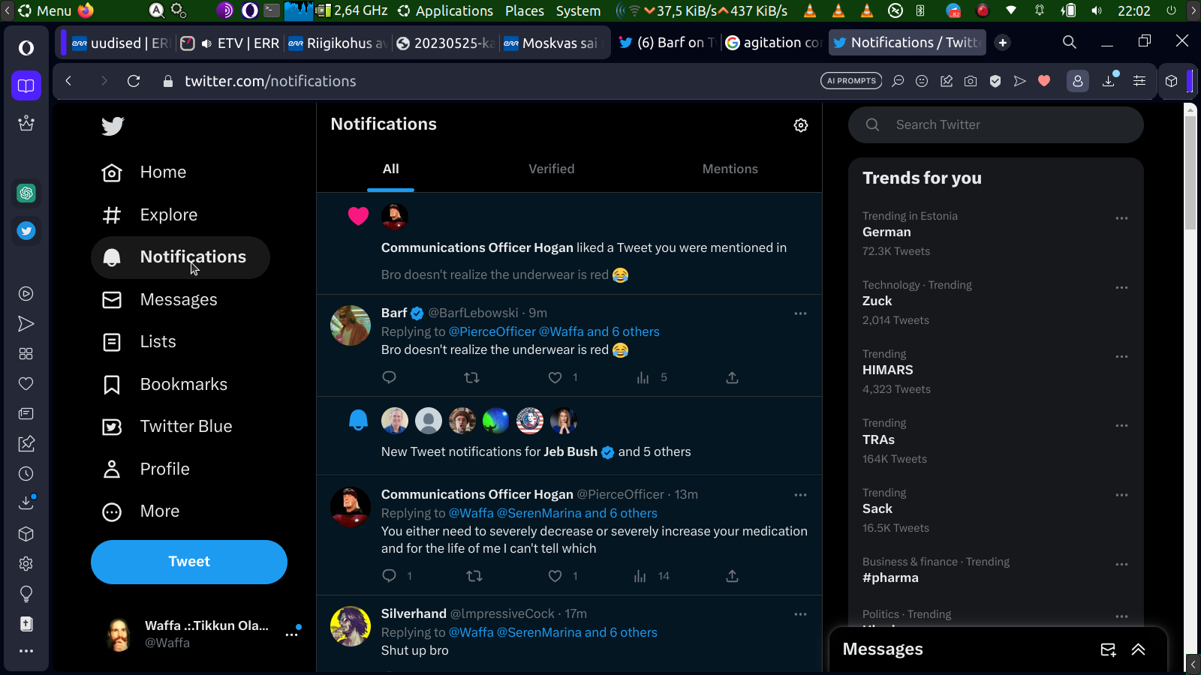The image size is (1201, 675).
Task: Open the Opera main menu logo
Action: coord(26,48)
